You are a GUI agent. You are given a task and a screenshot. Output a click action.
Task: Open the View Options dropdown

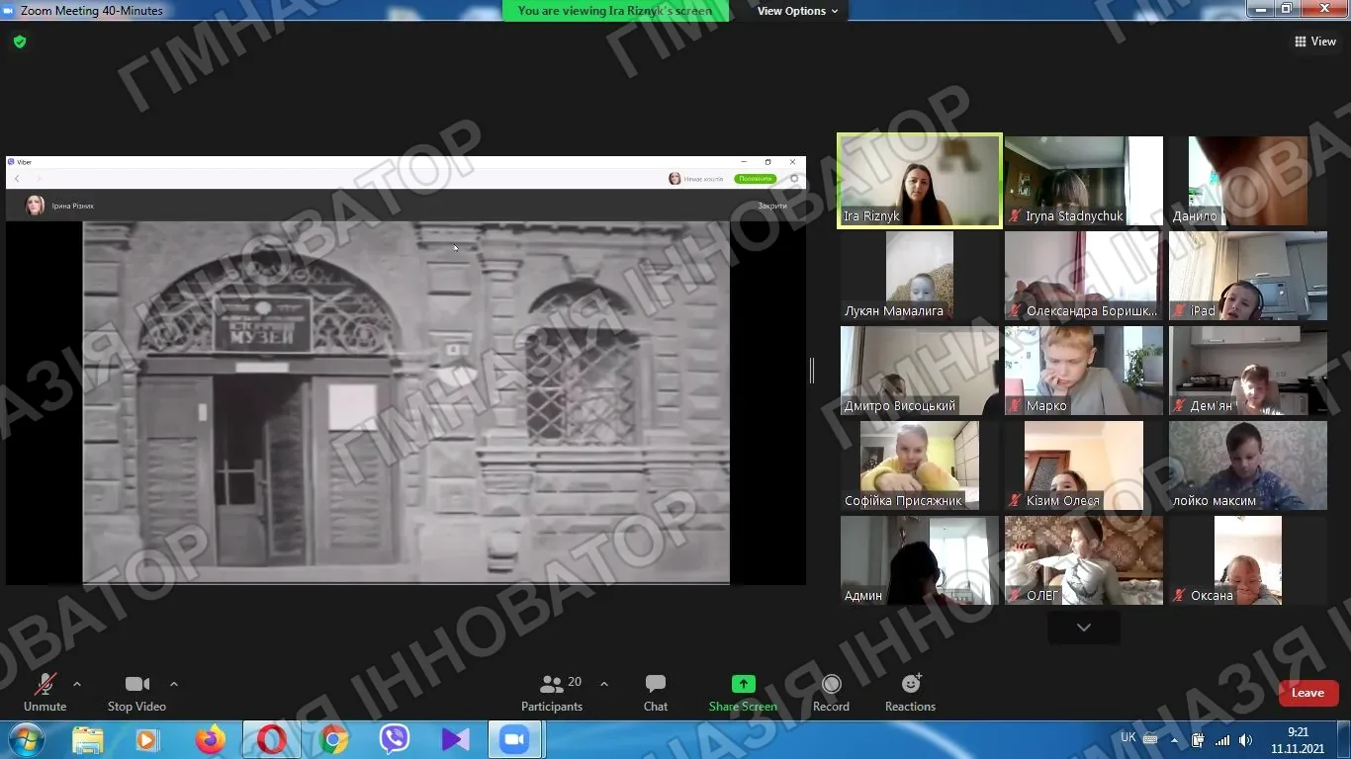pyautogui.click(x=797, y=11)
